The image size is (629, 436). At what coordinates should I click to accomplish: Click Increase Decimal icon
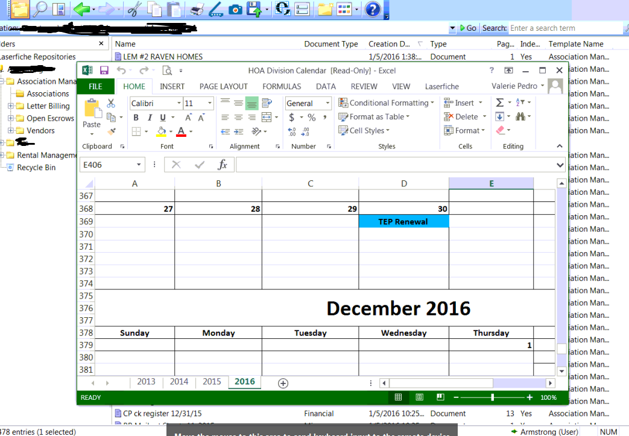click(x=292, y=131)
